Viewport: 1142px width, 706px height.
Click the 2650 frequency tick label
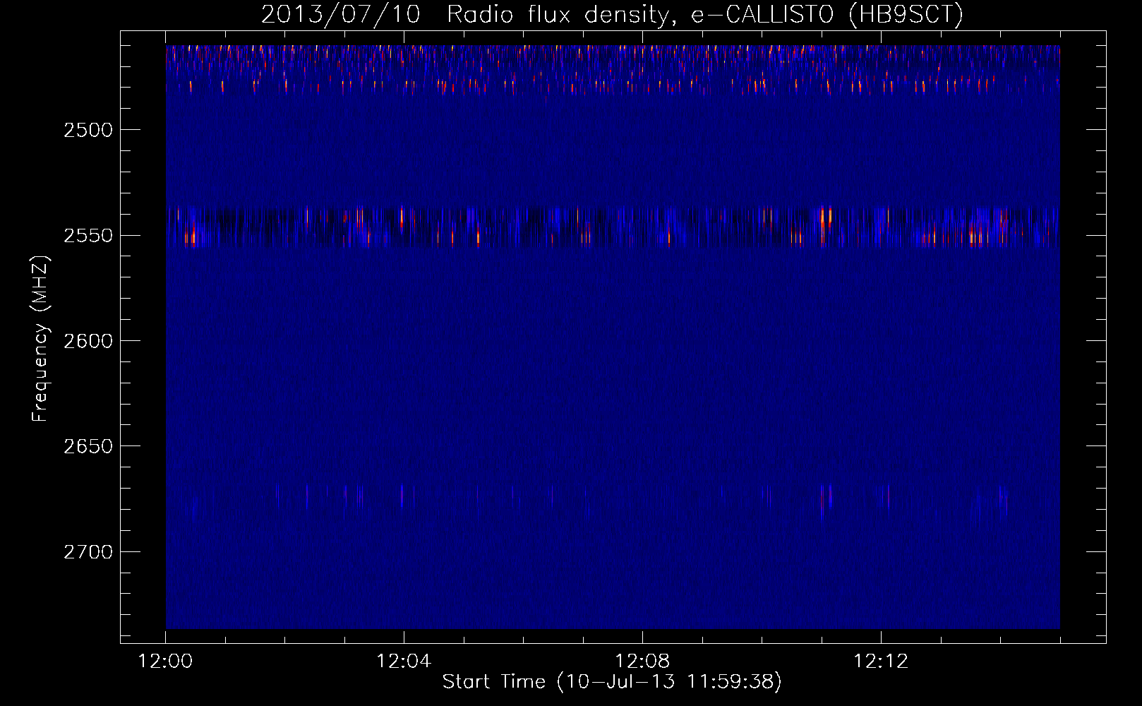[x=88, y=446]
